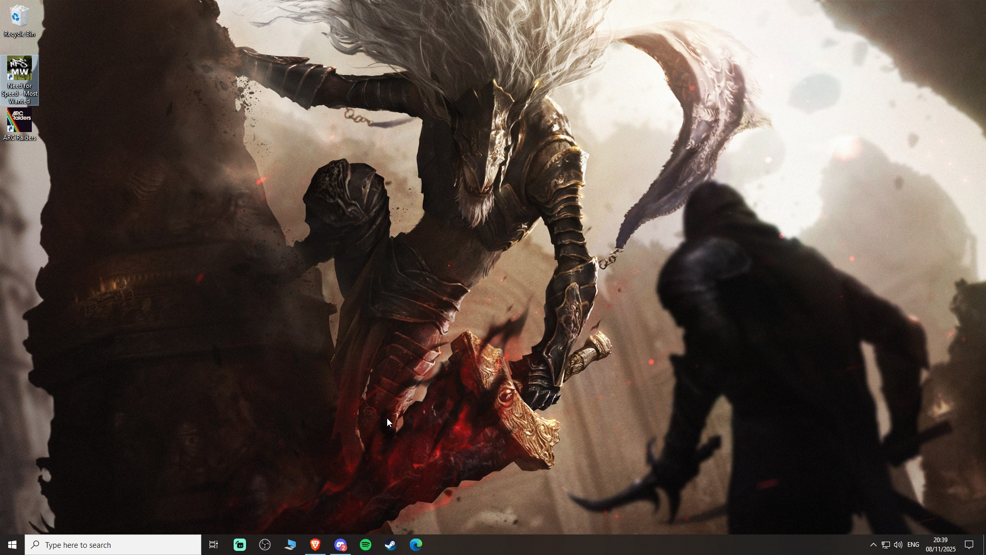
Task: Launch Microsoft Edge from the taskbar
Action: [x=416, y=545]
